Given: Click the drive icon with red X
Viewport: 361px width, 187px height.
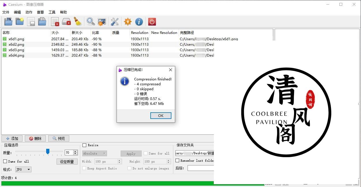Looking at the screenshot, I should click(66, 22).
